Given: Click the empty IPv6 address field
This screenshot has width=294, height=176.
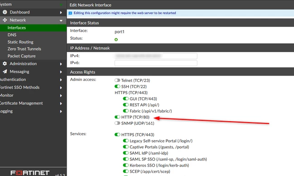Looking at the screenshot, I should (156, 63).
